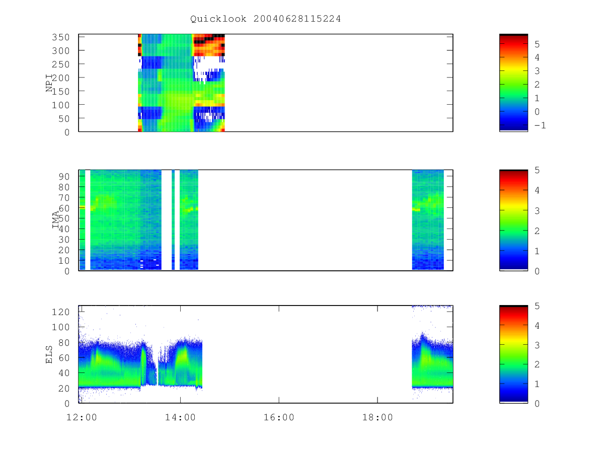Click the 16:00 time axis label
Viewport: 604px width, 453px height.
279,417
